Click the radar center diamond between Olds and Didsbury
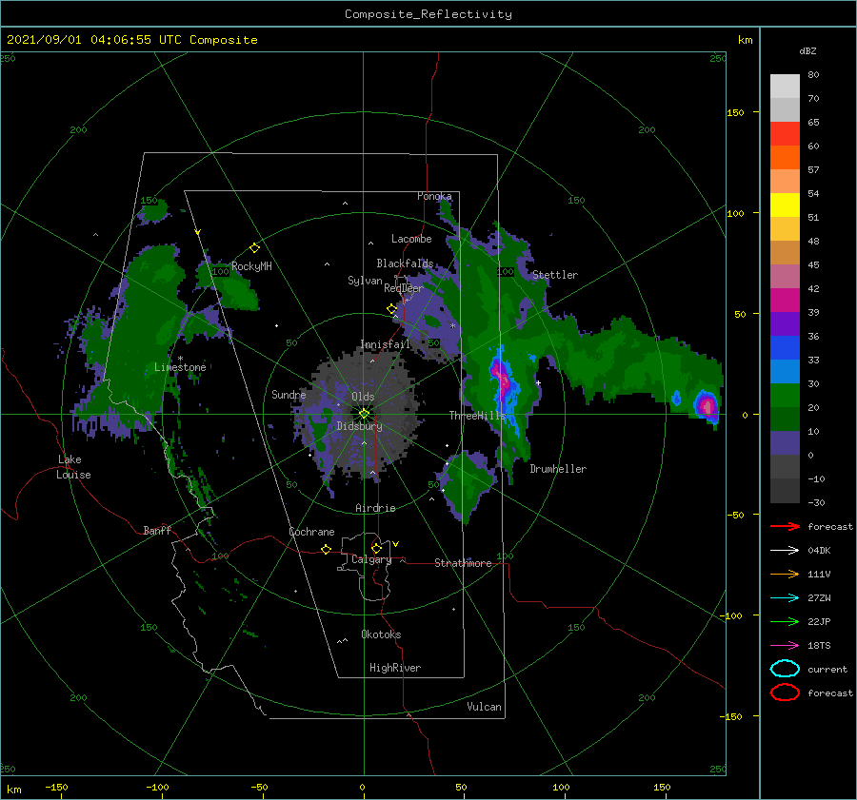857x800 pixels. tap(364, 414)
